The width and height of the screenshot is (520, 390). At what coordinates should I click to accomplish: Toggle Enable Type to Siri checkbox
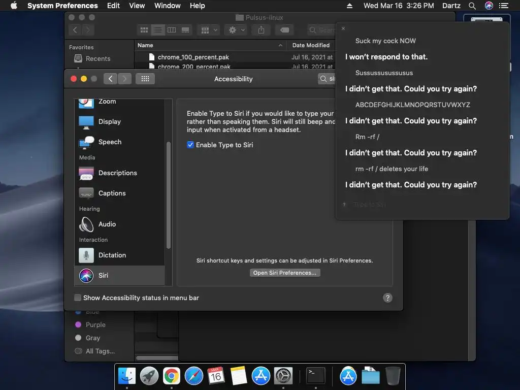pos(190,145)
